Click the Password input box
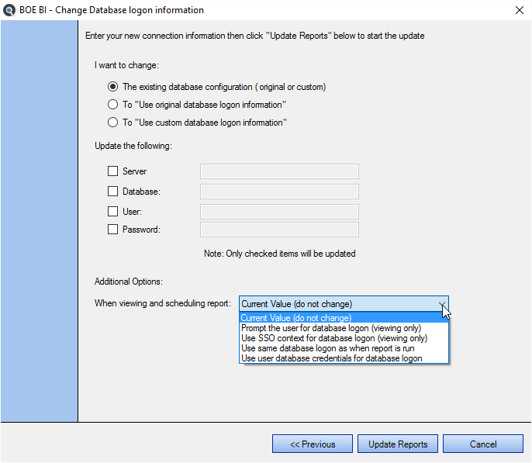Viewport: 532px width, 463px height. (279, 230)
